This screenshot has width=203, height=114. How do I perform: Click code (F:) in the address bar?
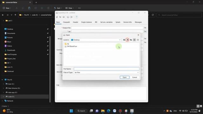tap(35, 15)
